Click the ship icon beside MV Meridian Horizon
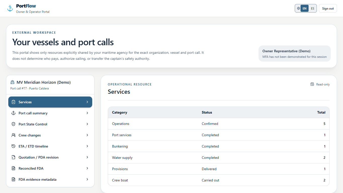 point(13,82)
